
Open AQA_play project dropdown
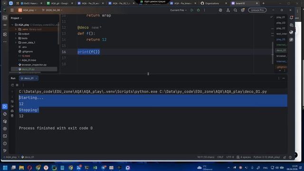point(28,10)
